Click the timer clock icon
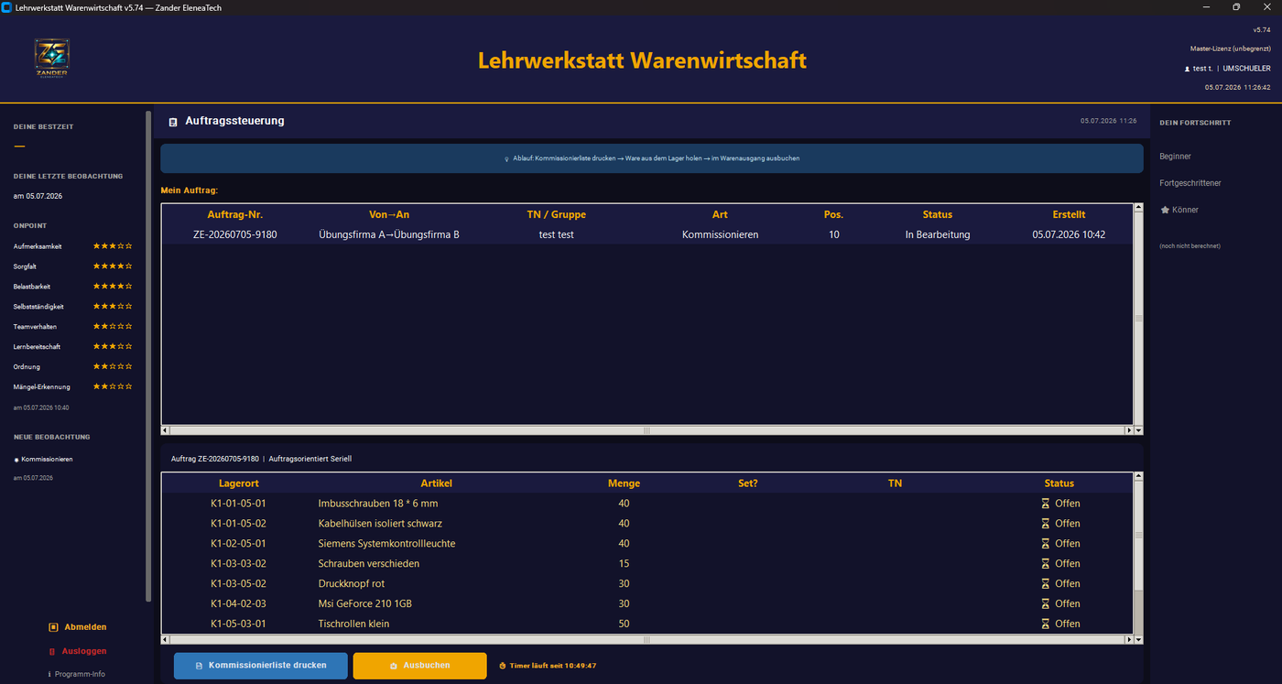The height and width of the screenshot is (684, 1282). [x=503, y=666]
